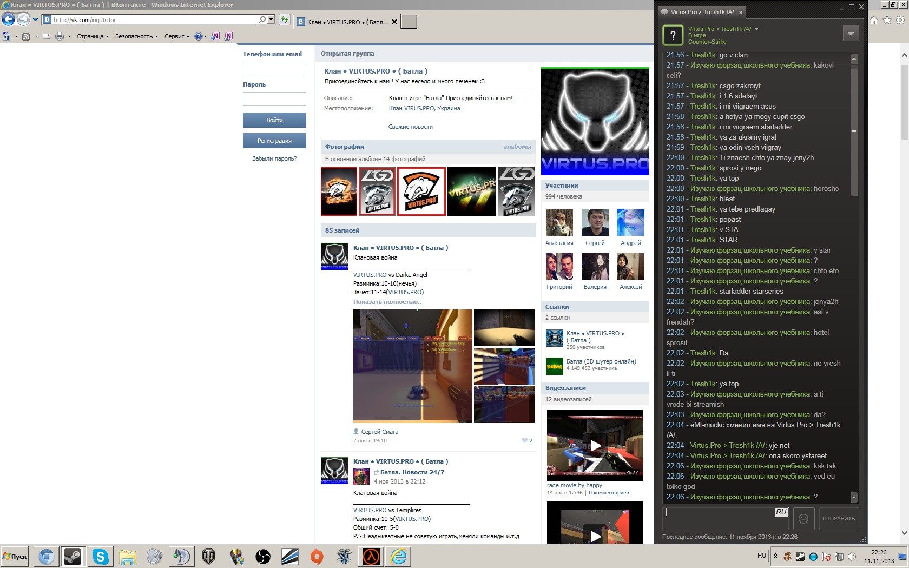This screenshot has height=568, width=909.
Task: Close the Клан VIRTUS.PRO browser tab
Action: click(x=394, y=22)
